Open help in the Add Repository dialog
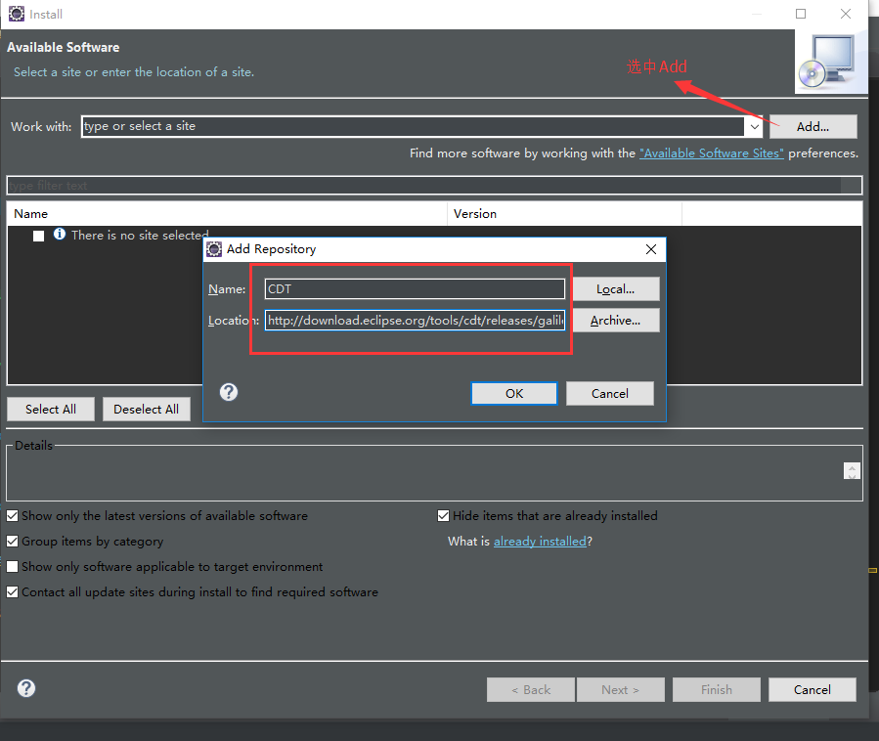 pyautogui.click(x=229, y=392)
